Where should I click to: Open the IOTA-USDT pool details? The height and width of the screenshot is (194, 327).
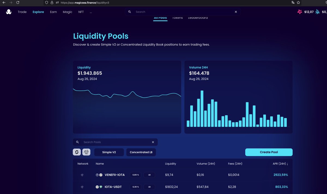point(114,187)
